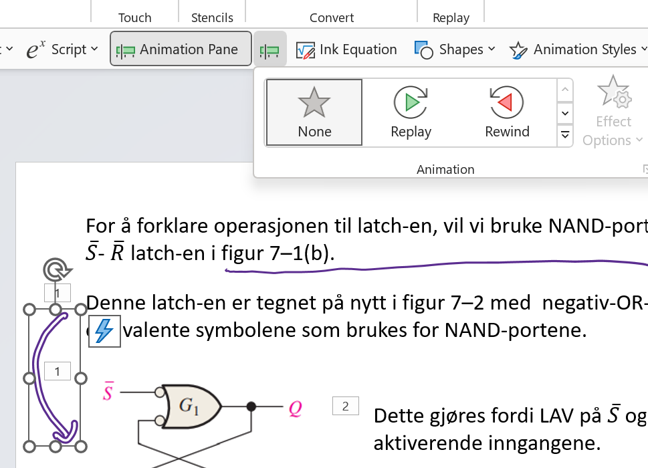Select animation tag 2 near text
648x468 pixels.
[346, 406]
